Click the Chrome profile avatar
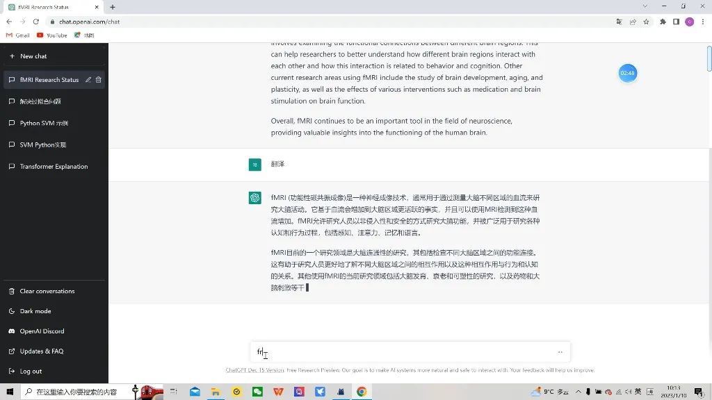Image resolution: width=712 pixels, height=400 pixels. click(689, 22)
